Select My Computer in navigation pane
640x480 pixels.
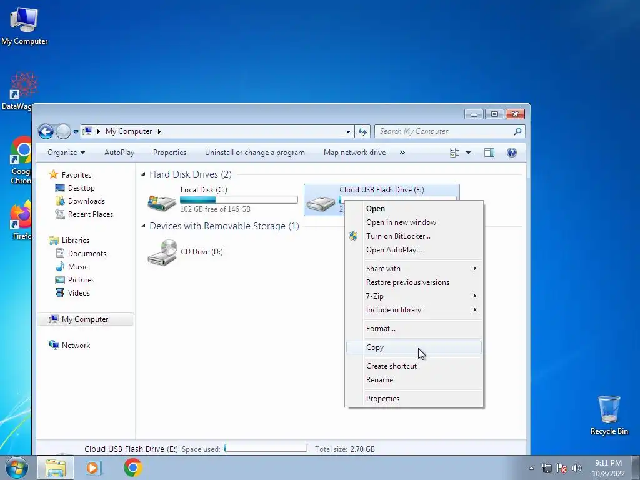click(85, 319)
